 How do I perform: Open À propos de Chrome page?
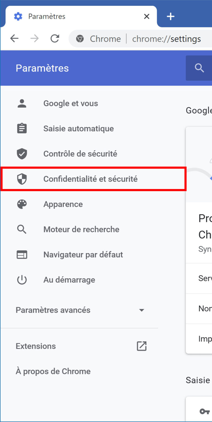53,371
